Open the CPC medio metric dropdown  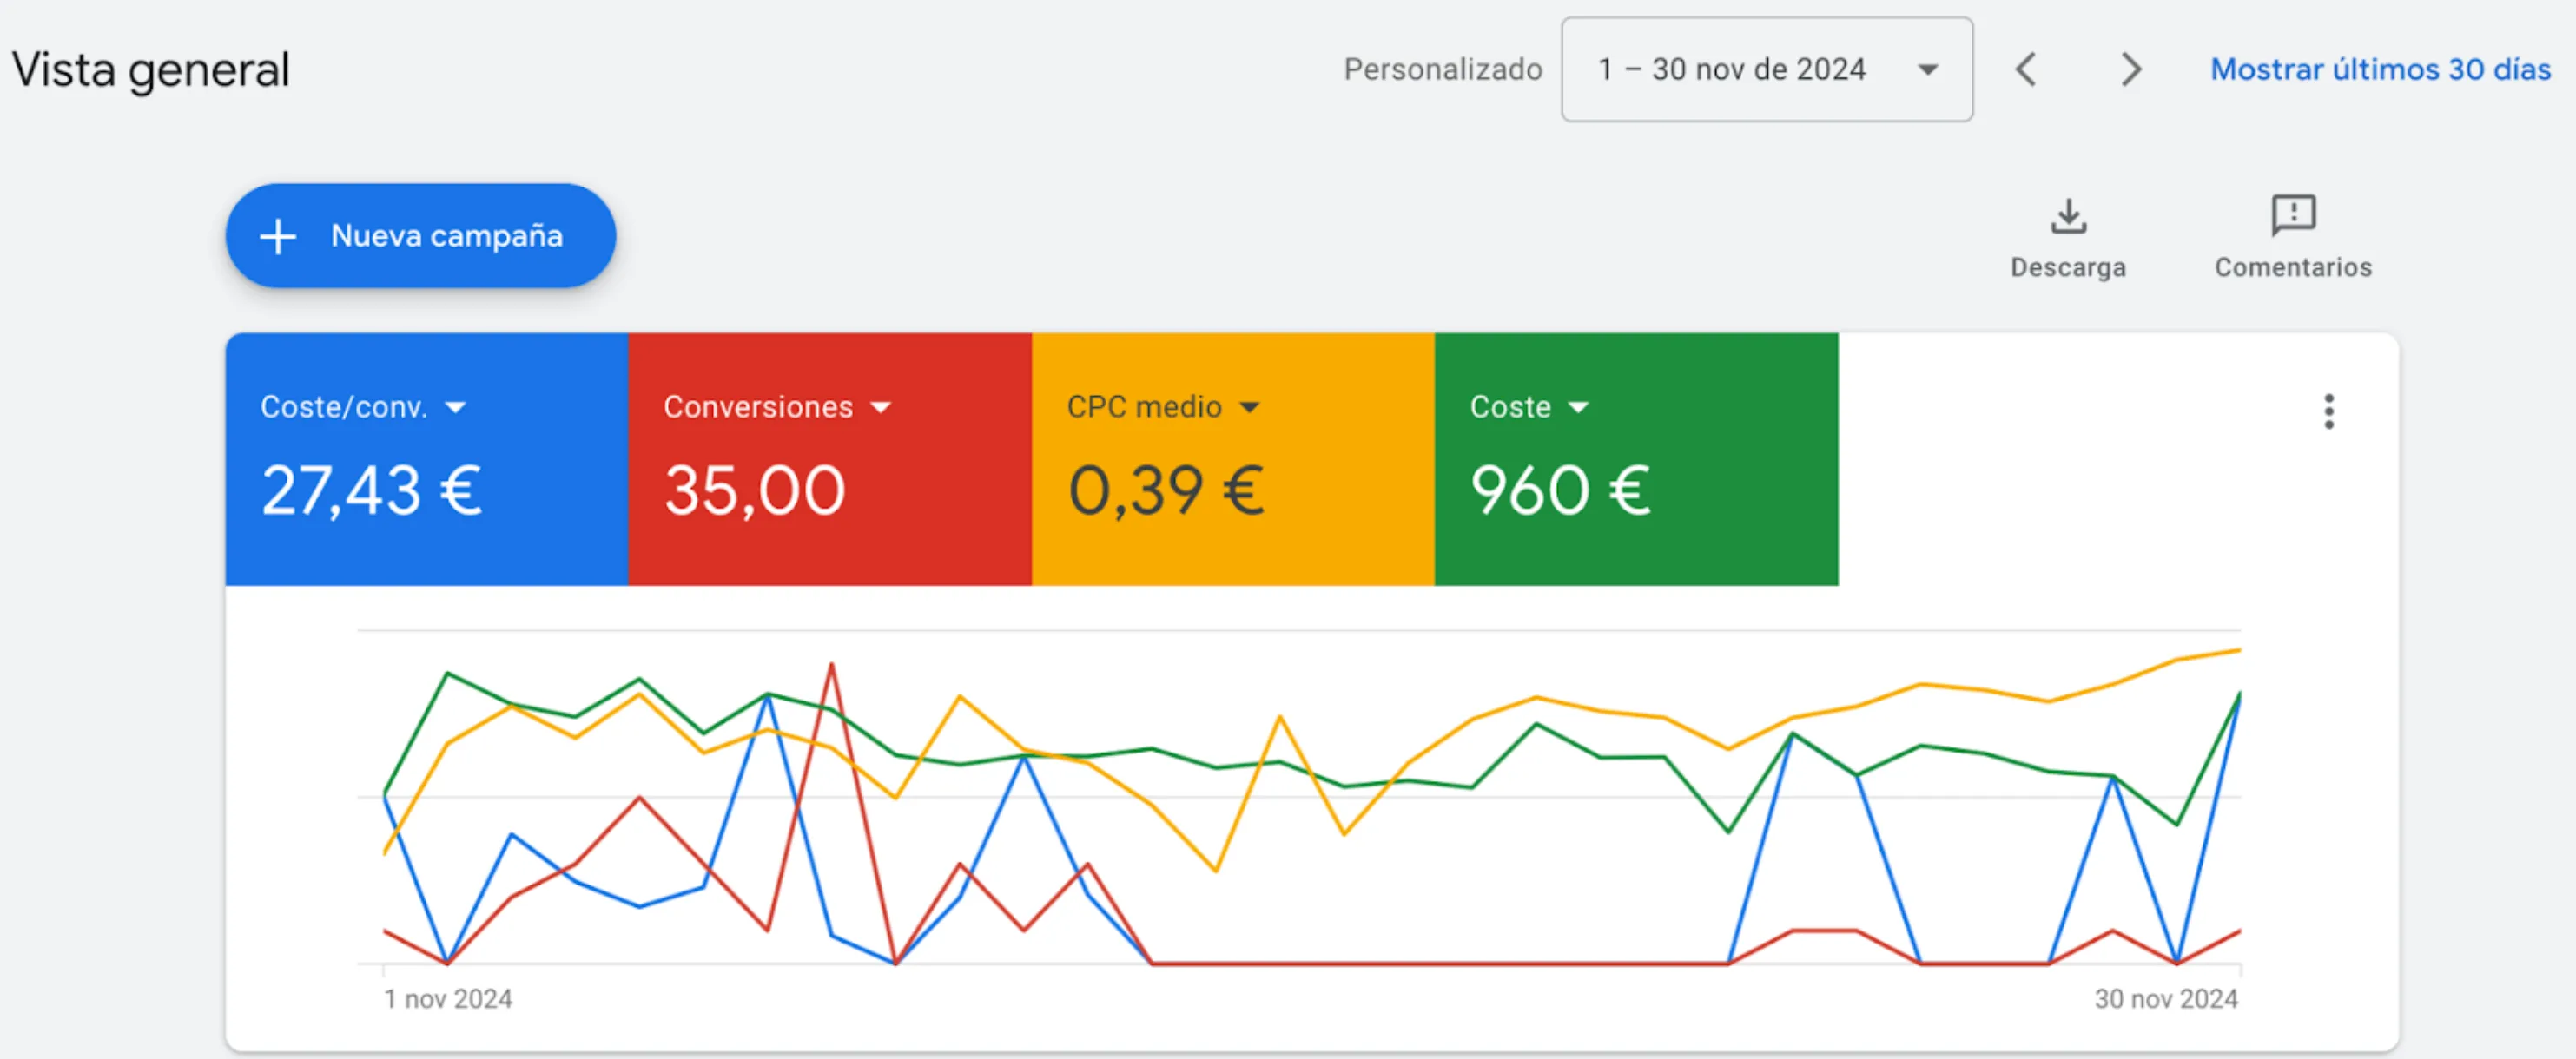[1249, 408]
